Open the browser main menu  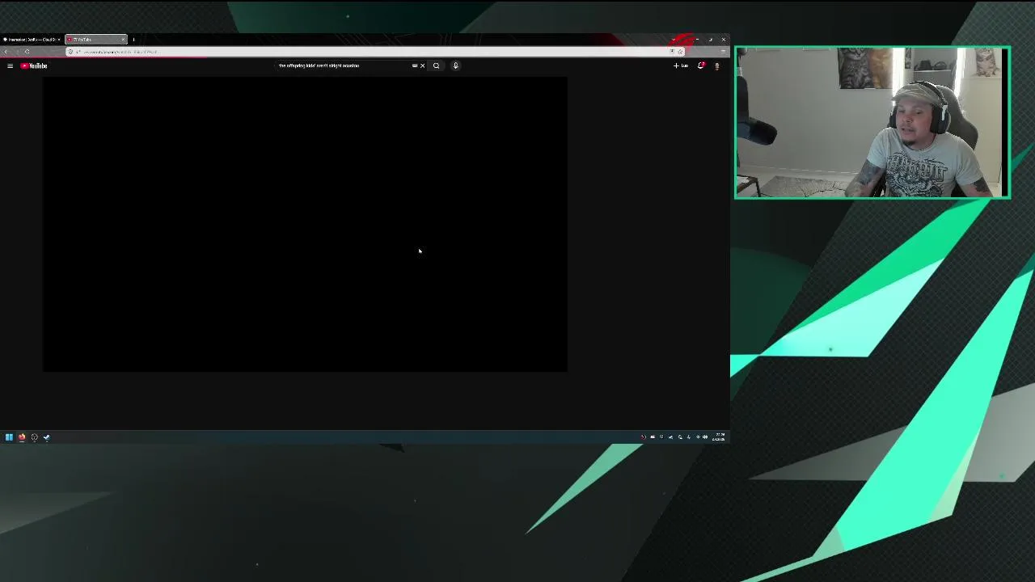click(723, 52)
